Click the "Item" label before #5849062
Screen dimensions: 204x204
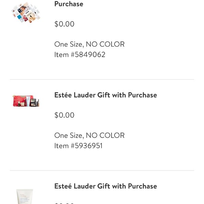(62, 54)
